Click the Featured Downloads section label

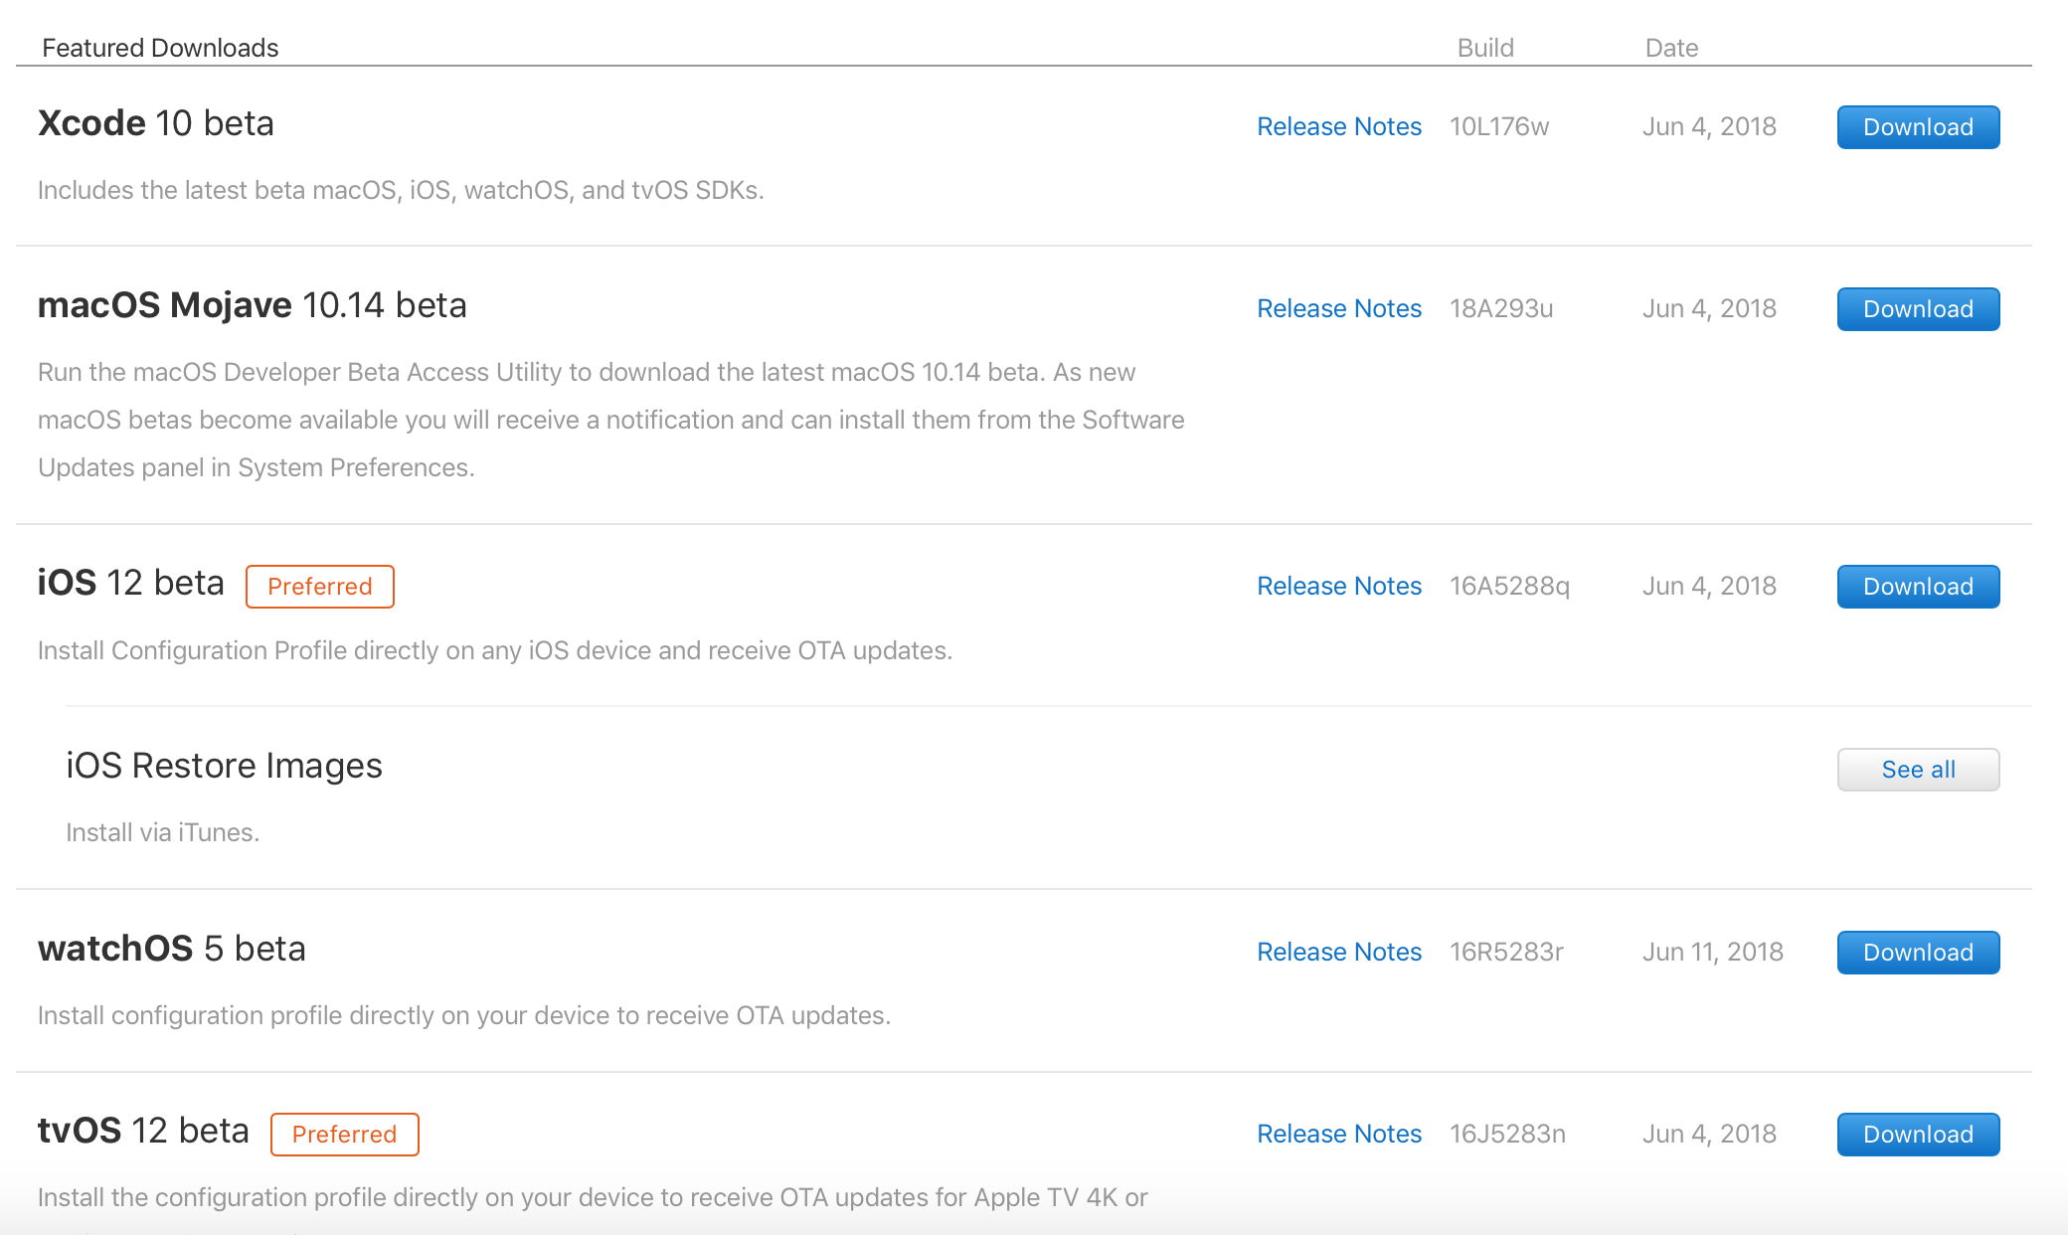160,48
